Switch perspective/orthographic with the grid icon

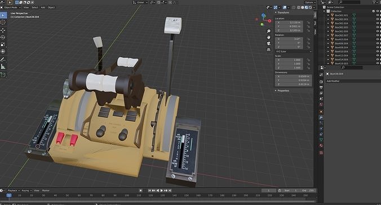point(268,49)
